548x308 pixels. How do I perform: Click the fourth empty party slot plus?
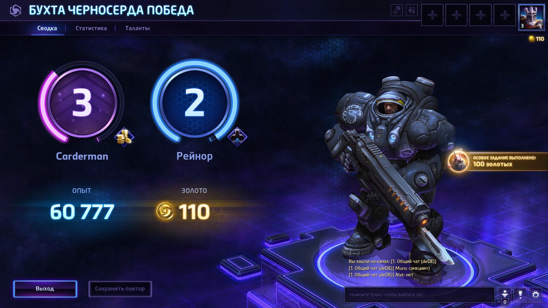[505, 15]
